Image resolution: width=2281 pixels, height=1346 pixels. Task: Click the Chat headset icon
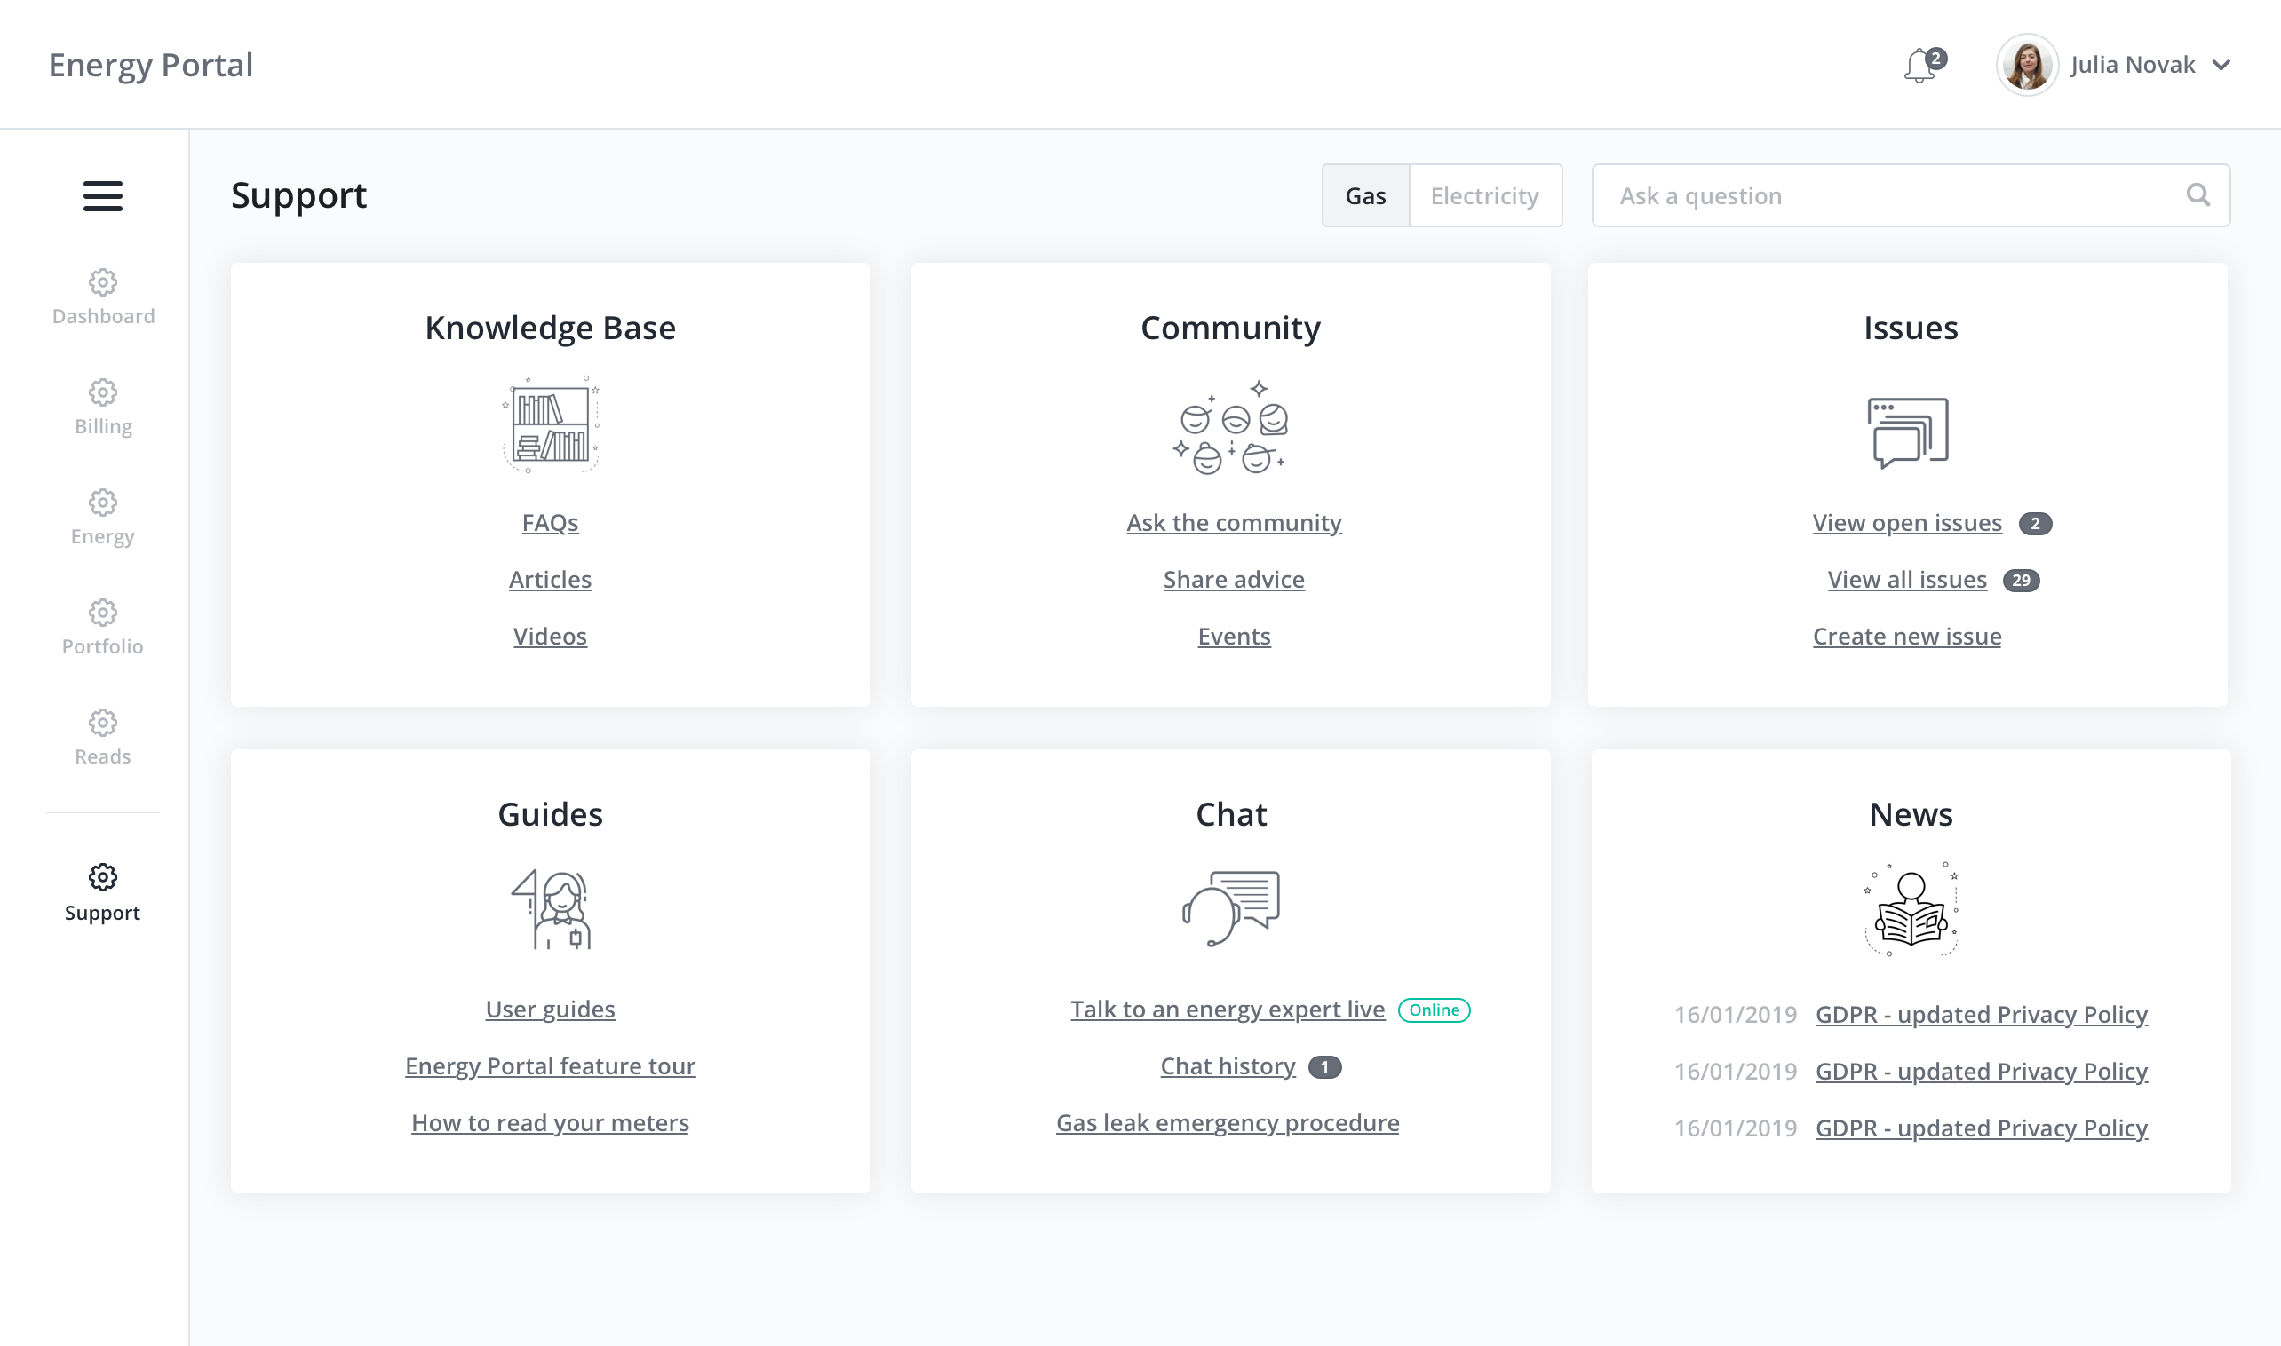[x=1230, y=908]
